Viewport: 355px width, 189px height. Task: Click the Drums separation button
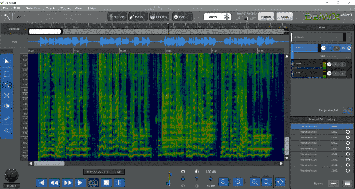pyautogui.click(x=158, y=17)
